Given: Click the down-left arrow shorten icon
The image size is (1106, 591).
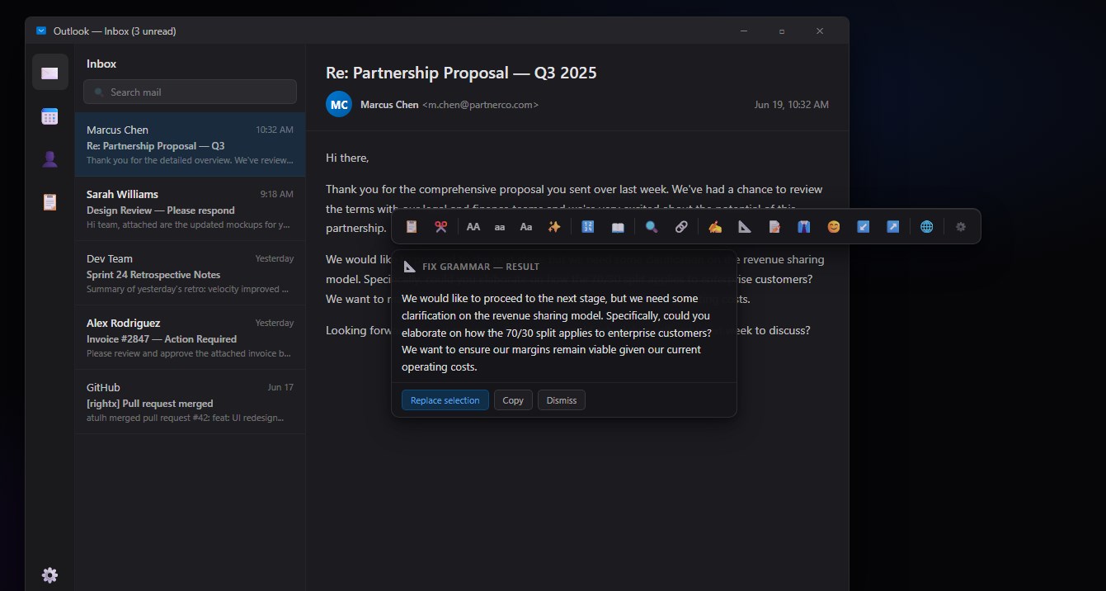Looking at the screenshot, I should pos(864,226).
